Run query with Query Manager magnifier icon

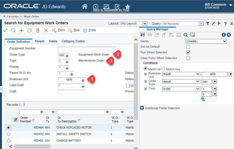point(186,35)
